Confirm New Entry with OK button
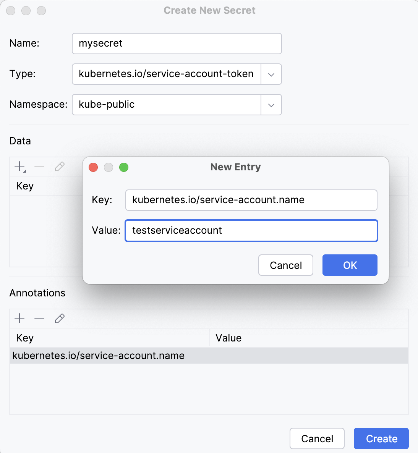Screen dimensions: 418x453 click(x=350, y=265)
